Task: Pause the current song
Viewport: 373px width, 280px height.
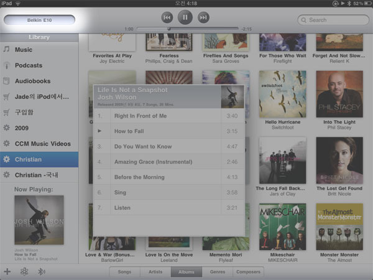Action: (185, 17)
